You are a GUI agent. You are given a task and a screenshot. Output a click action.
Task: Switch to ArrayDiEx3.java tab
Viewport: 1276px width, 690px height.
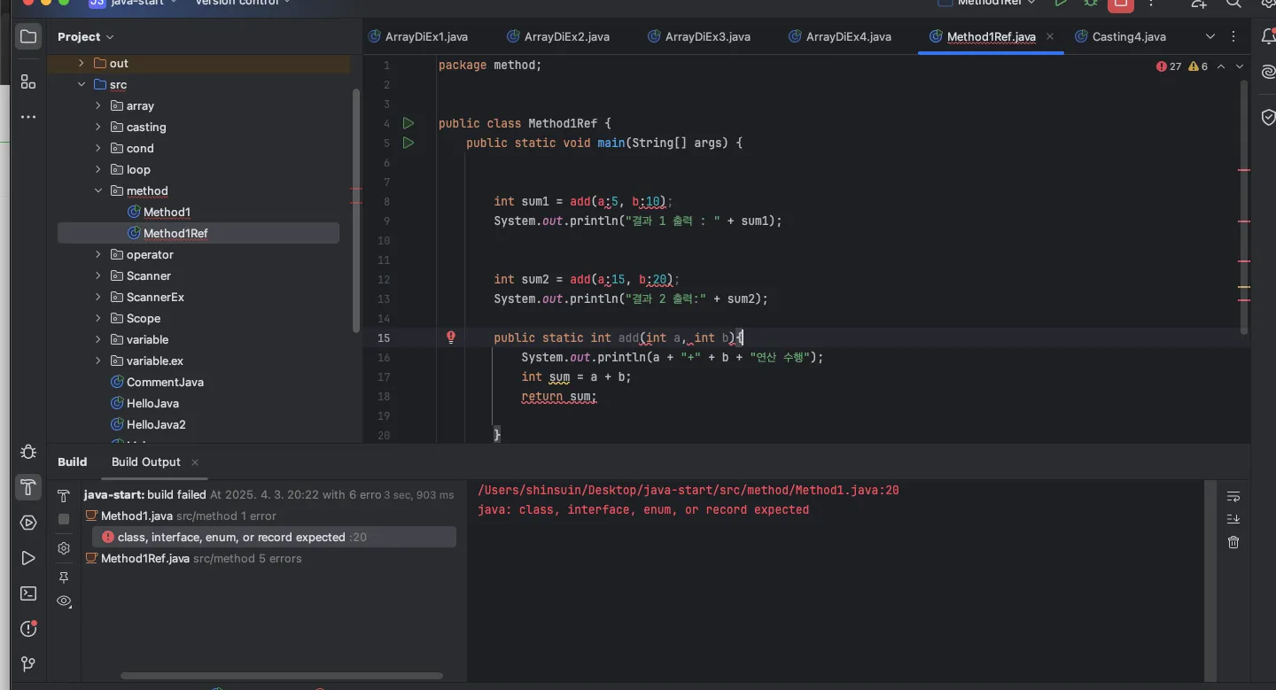[698, 36]
